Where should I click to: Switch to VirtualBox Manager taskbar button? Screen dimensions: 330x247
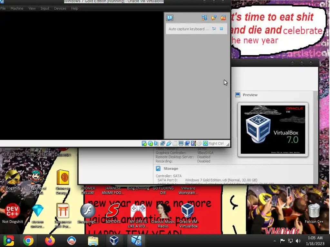(x=114, y=241)
